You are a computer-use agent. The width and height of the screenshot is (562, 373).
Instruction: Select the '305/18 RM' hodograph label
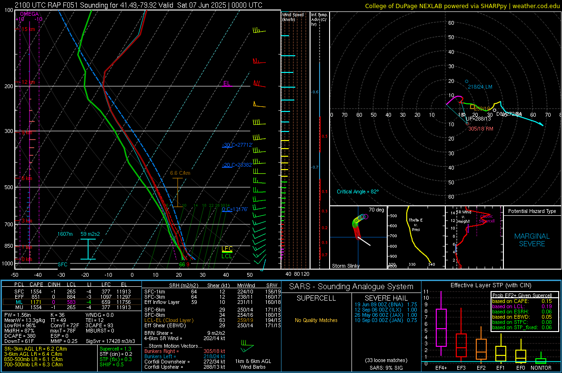[x=481, y=129]
